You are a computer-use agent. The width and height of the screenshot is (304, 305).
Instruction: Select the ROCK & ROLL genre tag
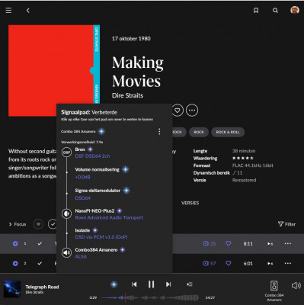228,132
